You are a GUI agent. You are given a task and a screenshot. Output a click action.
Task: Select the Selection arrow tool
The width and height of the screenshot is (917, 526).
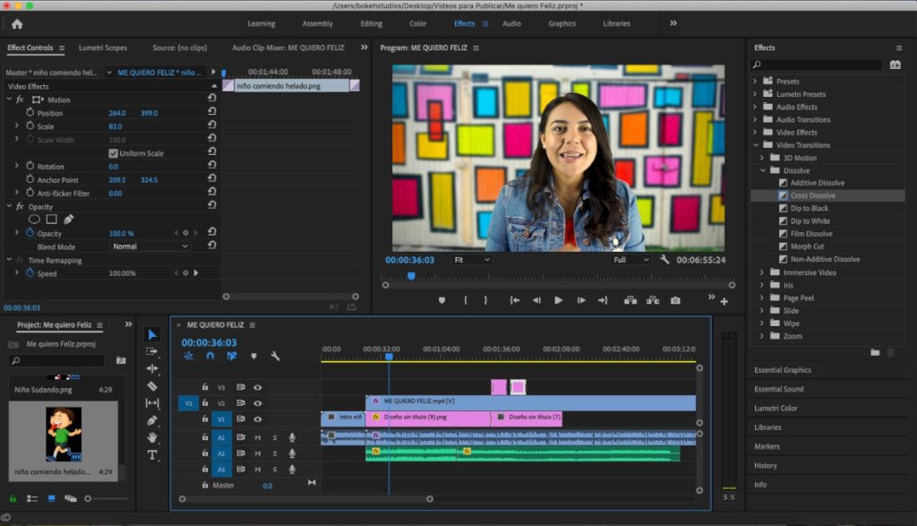click(x=152, y=334)
